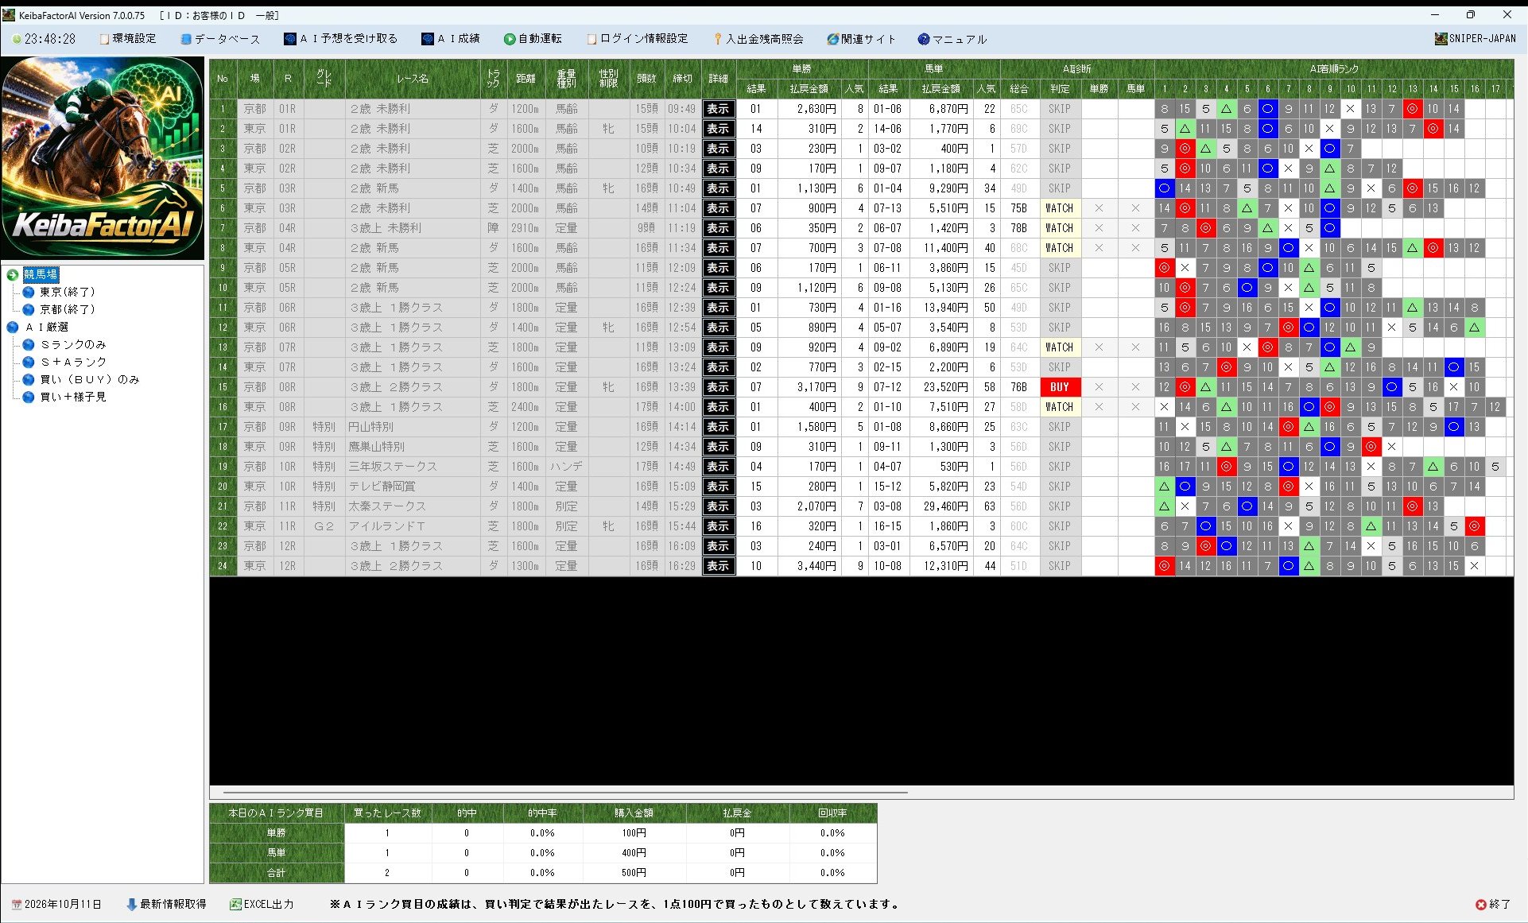Click WATCH judgment in row 6
The width and height of the screenshot is (1528, 923).
coord(1060,208)
